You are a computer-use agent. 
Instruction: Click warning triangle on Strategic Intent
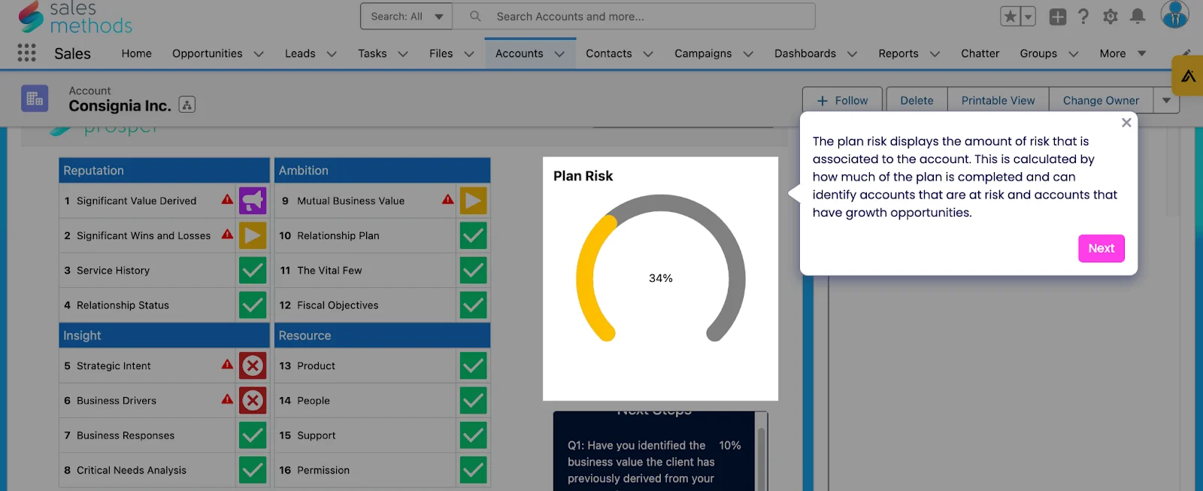point(227,364)
